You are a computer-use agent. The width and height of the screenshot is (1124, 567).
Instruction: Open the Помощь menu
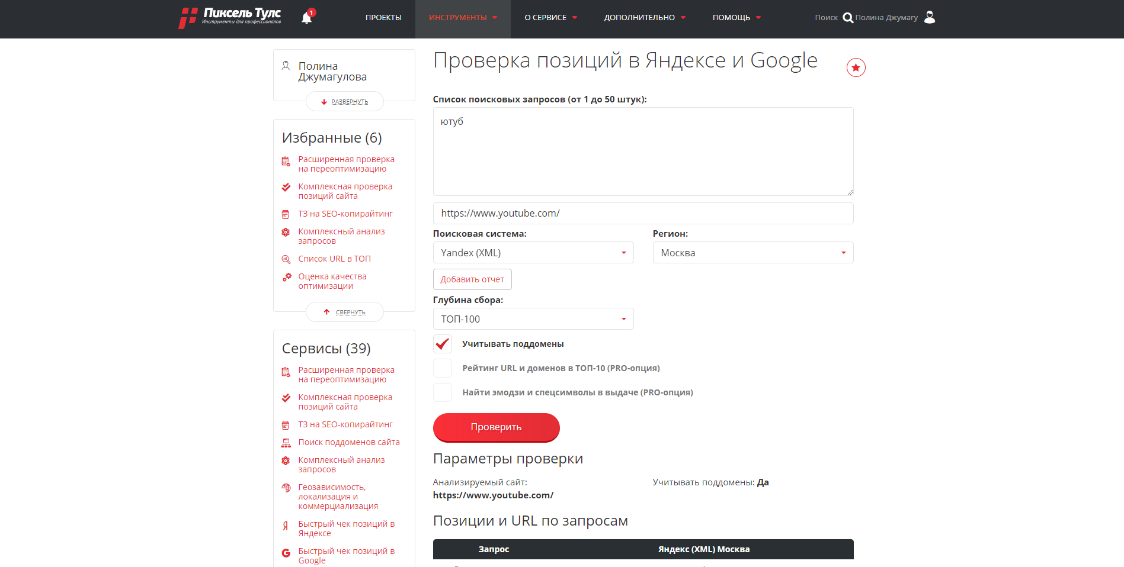coord(736,18)
